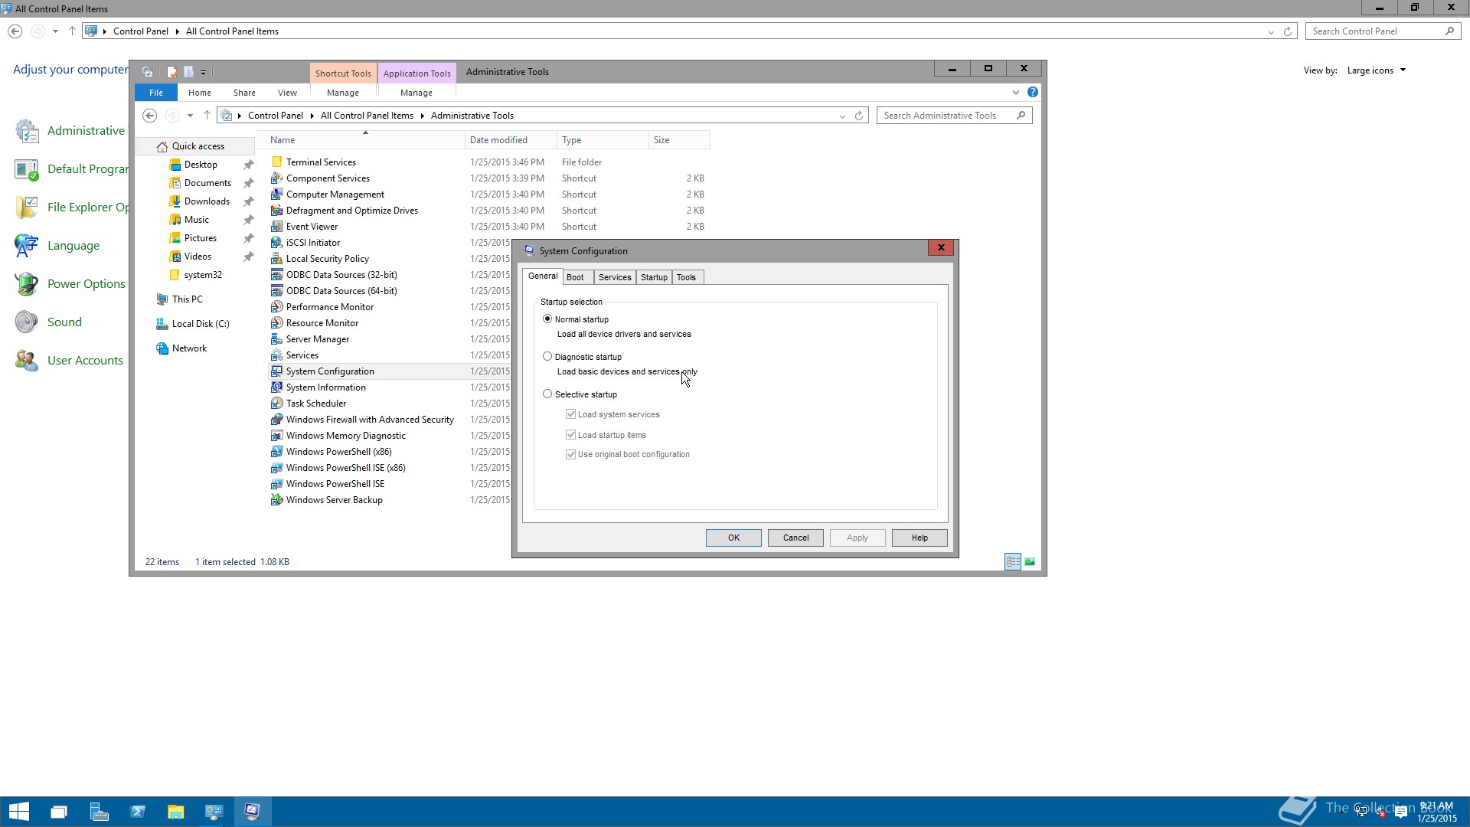Viewport: 1470px width, 827px height.
Task: Toggle Load system services checkbox
Action: tap(570, 414)
